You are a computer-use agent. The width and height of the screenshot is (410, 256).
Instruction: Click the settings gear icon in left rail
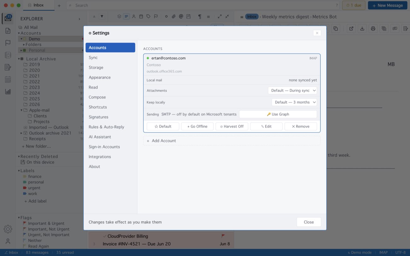[8, 229]
